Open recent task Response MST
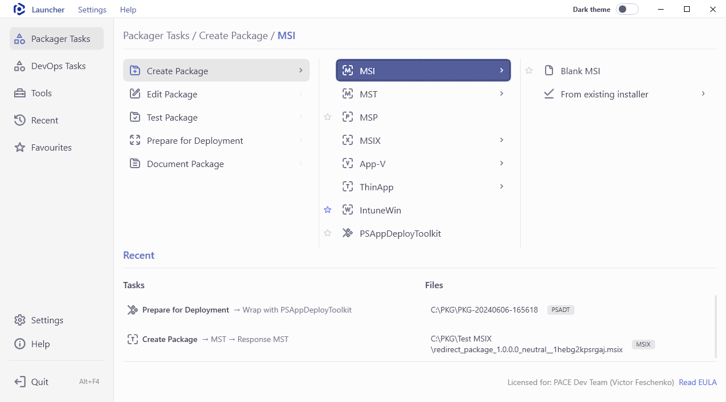The width and height of the screenshot is (726, 402). click(x=263, y=339)
